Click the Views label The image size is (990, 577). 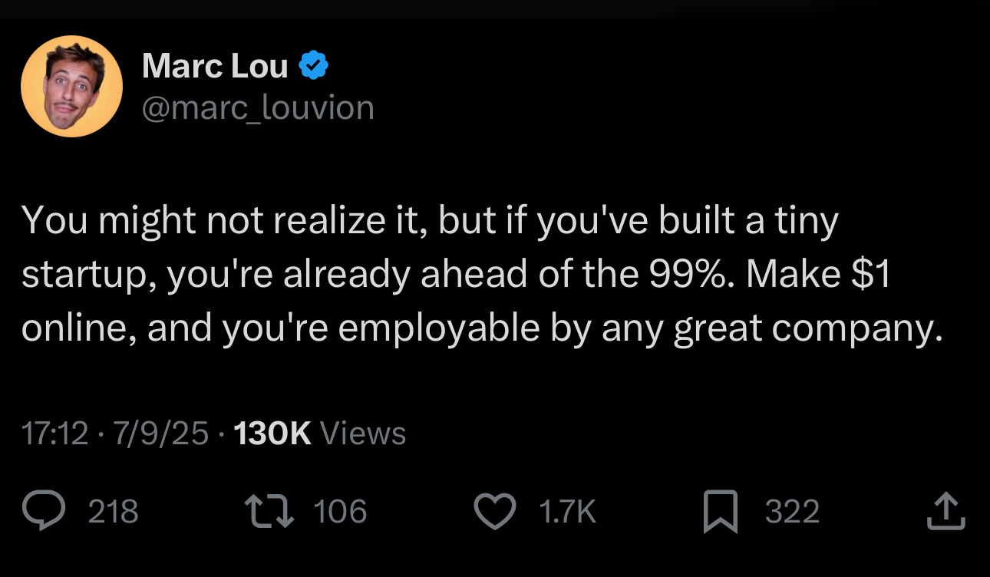[362, 434]
